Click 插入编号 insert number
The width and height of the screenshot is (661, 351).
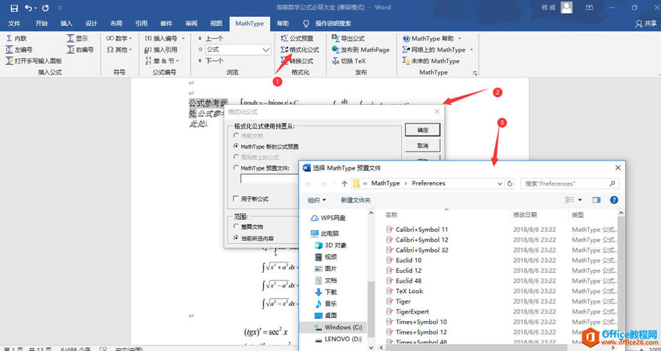pyautogui.click(x=163, y=38)
